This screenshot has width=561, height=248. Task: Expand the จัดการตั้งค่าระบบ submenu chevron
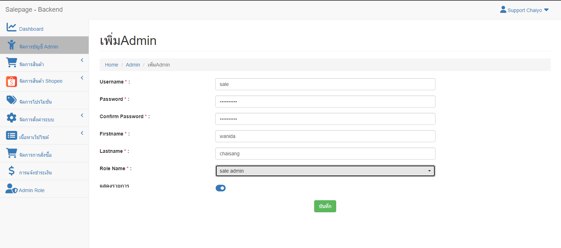[82, 115]
